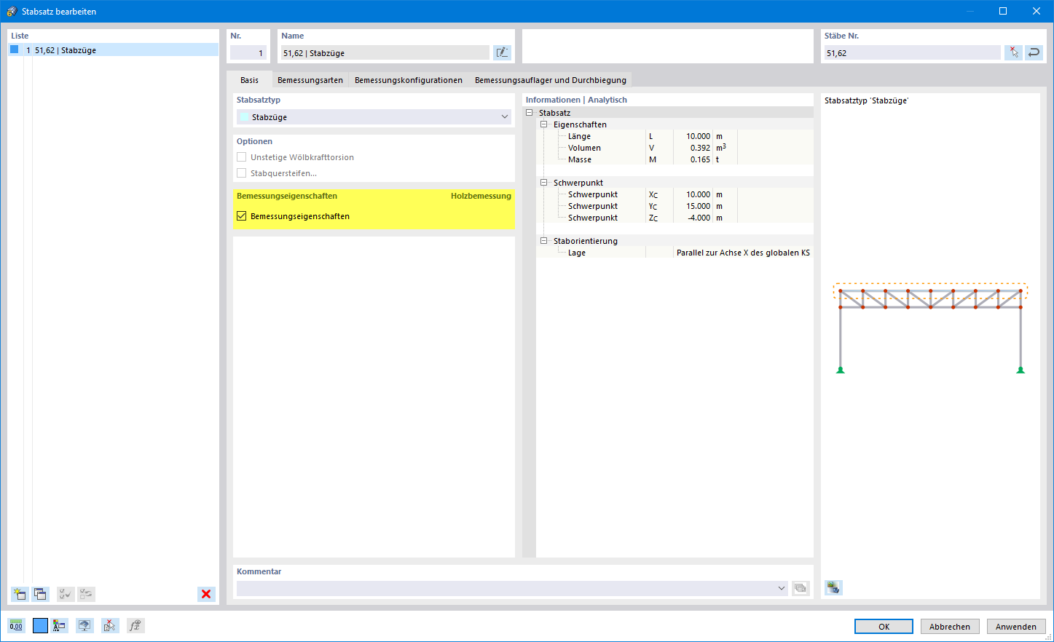This screenshot has height=642, width=1054.
Task: Click the color assignment icon with letter A
Action: 60,625
